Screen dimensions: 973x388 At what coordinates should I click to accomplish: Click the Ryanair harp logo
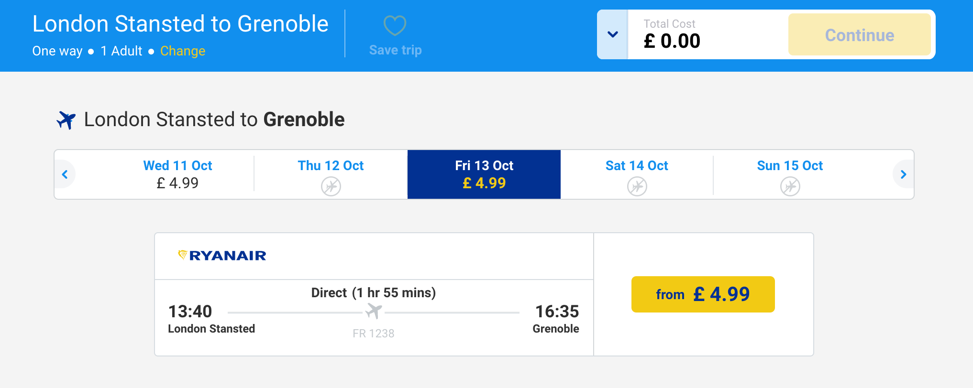(182, 255)
